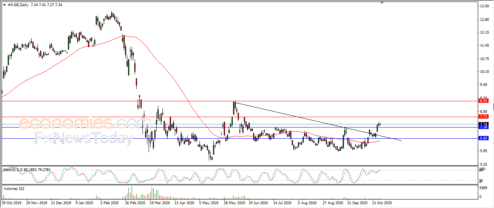Click the red 7.73 price label

tap(484, 116)
